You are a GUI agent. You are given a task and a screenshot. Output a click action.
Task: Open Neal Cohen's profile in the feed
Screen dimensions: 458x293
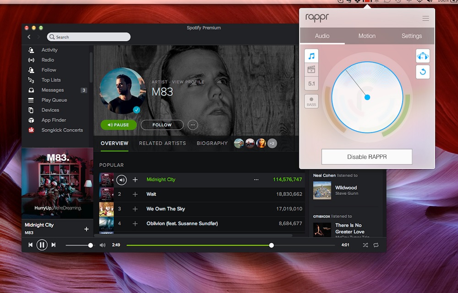324,176
